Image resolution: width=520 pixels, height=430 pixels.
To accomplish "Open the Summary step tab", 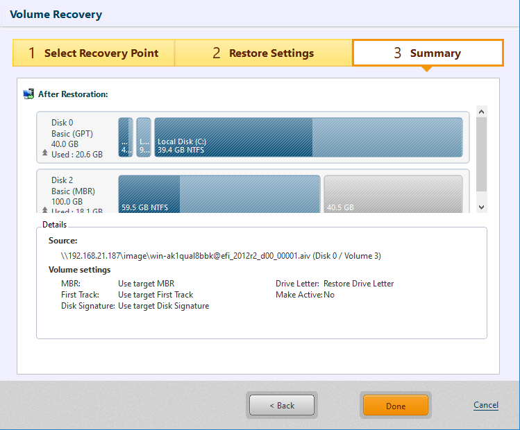I will pyautogui.click(x=428, y=53).
